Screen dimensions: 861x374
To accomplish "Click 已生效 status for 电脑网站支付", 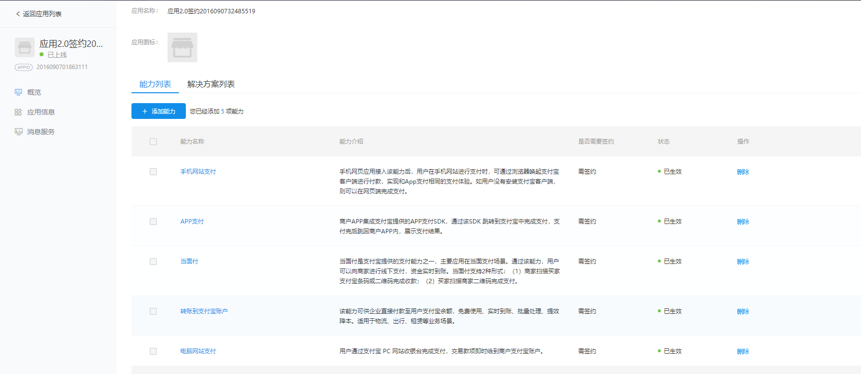I will pos(673,351).
